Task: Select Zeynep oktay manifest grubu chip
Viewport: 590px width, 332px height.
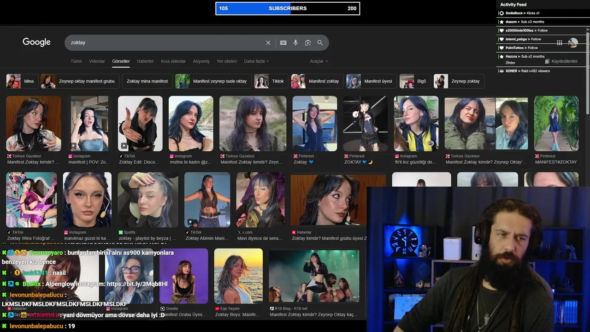Action: 80,81
